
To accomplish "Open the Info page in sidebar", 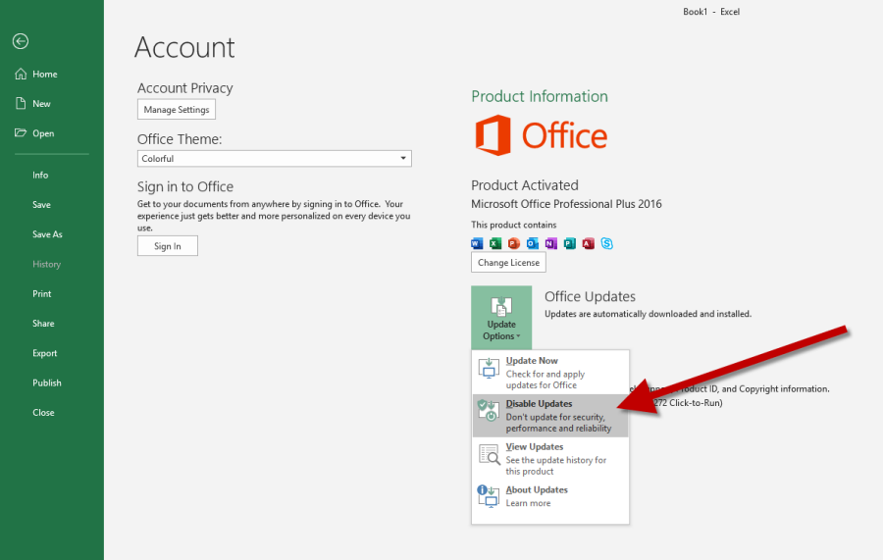I will click(x=40, y=175).
